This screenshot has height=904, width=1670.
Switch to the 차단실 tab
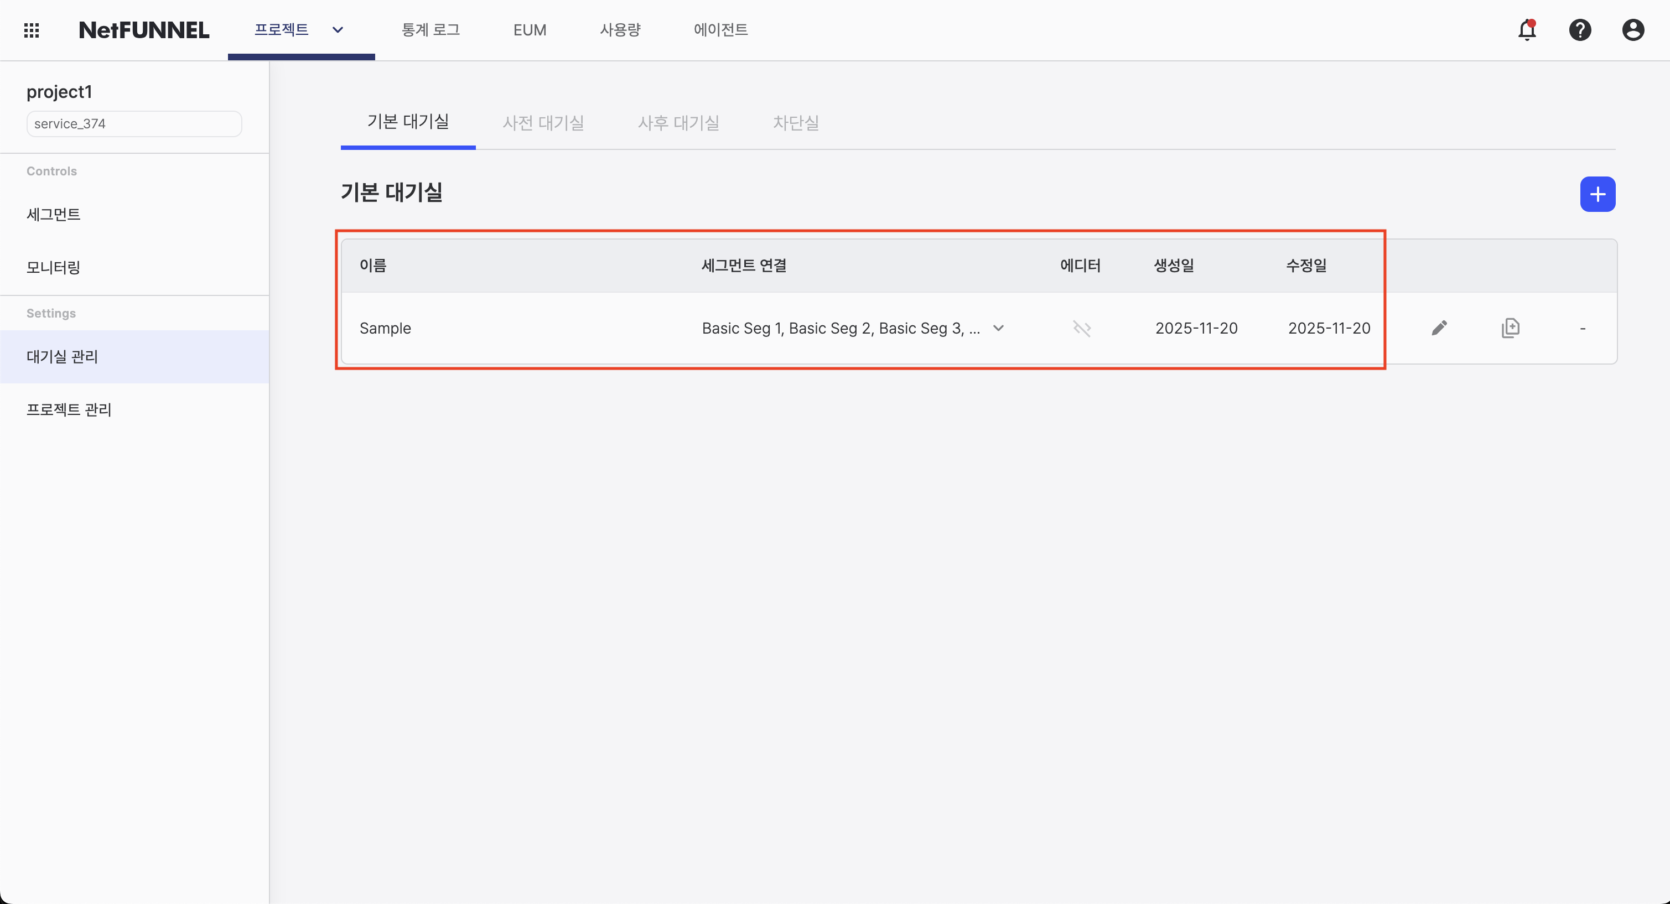[796, 122]
